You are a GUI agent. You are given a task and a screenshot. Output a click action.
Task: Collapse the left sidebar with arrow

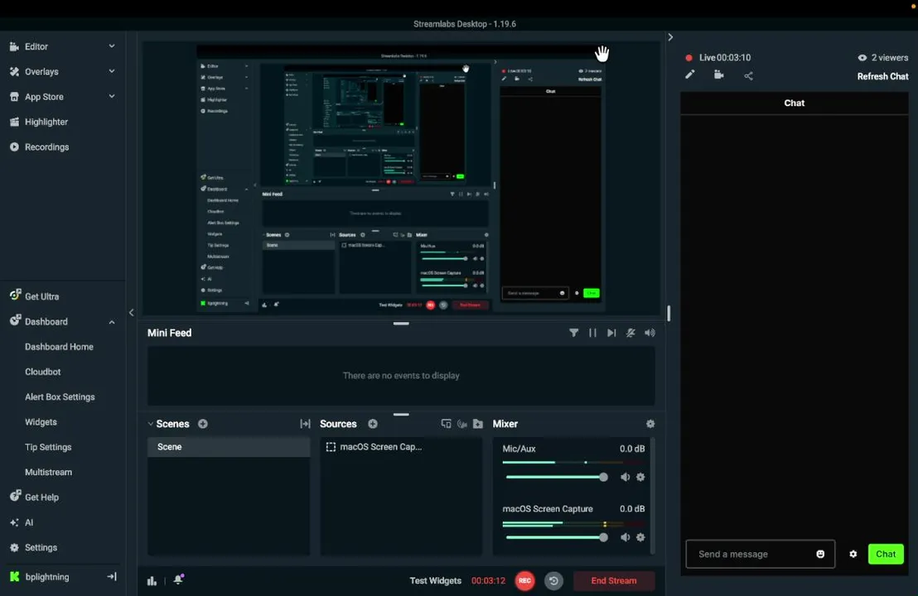[x=131, y=313]
